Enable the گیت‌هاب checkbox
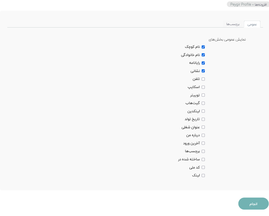 click(x=203, y=103)
